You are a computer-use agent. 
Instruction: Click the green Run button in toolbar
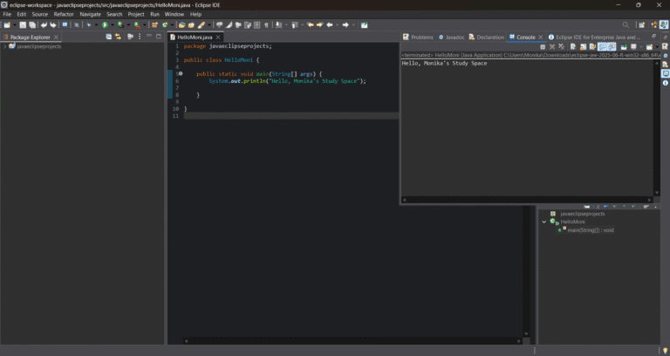click(x=104, y=25)
